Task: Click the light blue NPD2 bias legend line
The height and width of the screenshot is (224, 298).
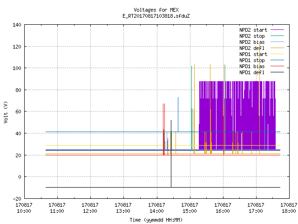Action: click(x=278, y=42)
